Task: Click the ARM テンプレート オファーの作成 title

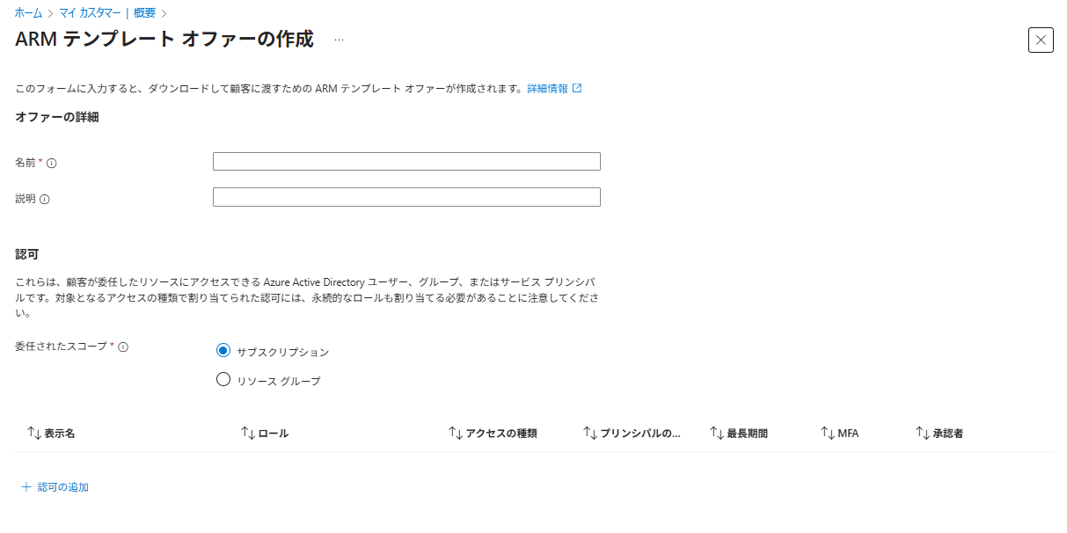Action: click(x=164, y=40)
